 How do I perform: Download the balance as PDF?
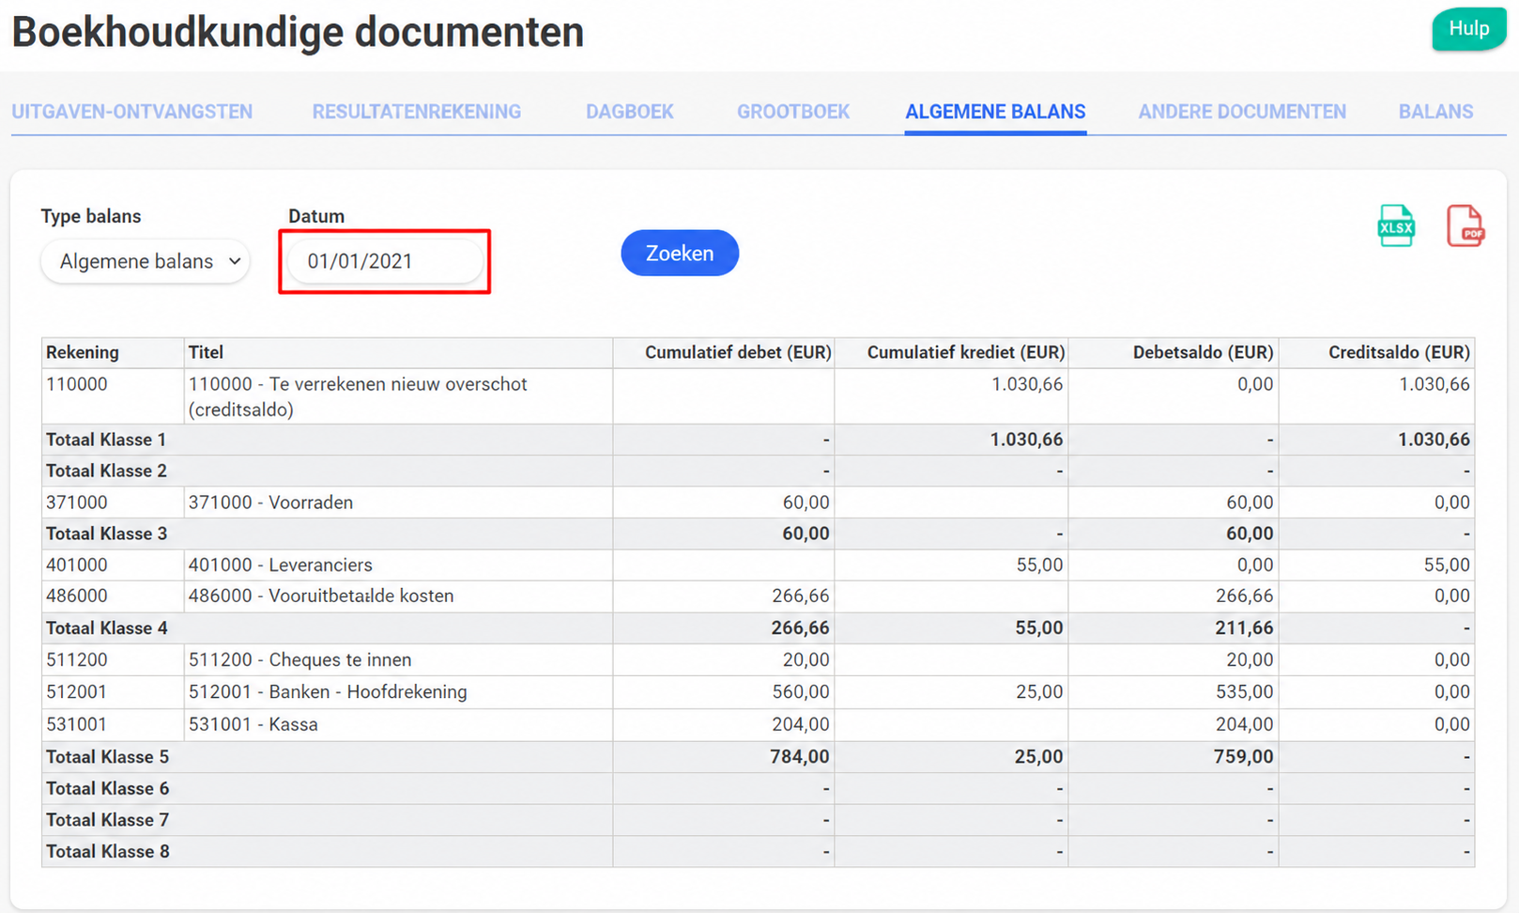click(1465, 225)
